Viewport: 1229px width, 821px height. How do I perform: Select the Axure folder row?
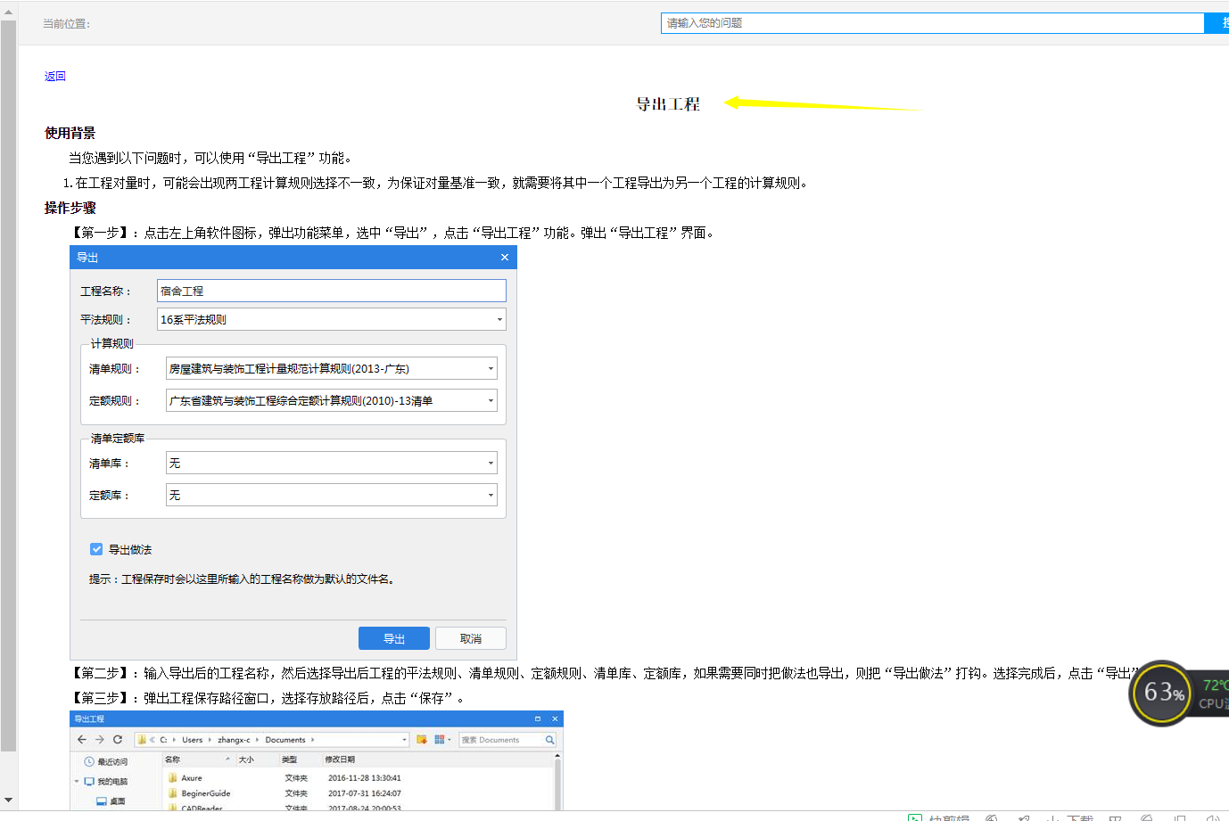click(359, 778)
